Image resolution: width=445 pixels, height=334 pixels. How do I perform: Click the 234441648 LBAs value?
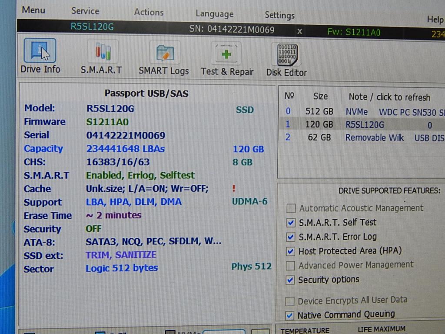126,149
